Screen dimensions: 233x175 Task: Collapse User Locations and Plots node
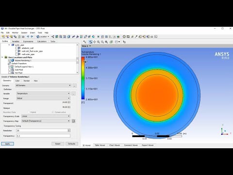(2, 57)
